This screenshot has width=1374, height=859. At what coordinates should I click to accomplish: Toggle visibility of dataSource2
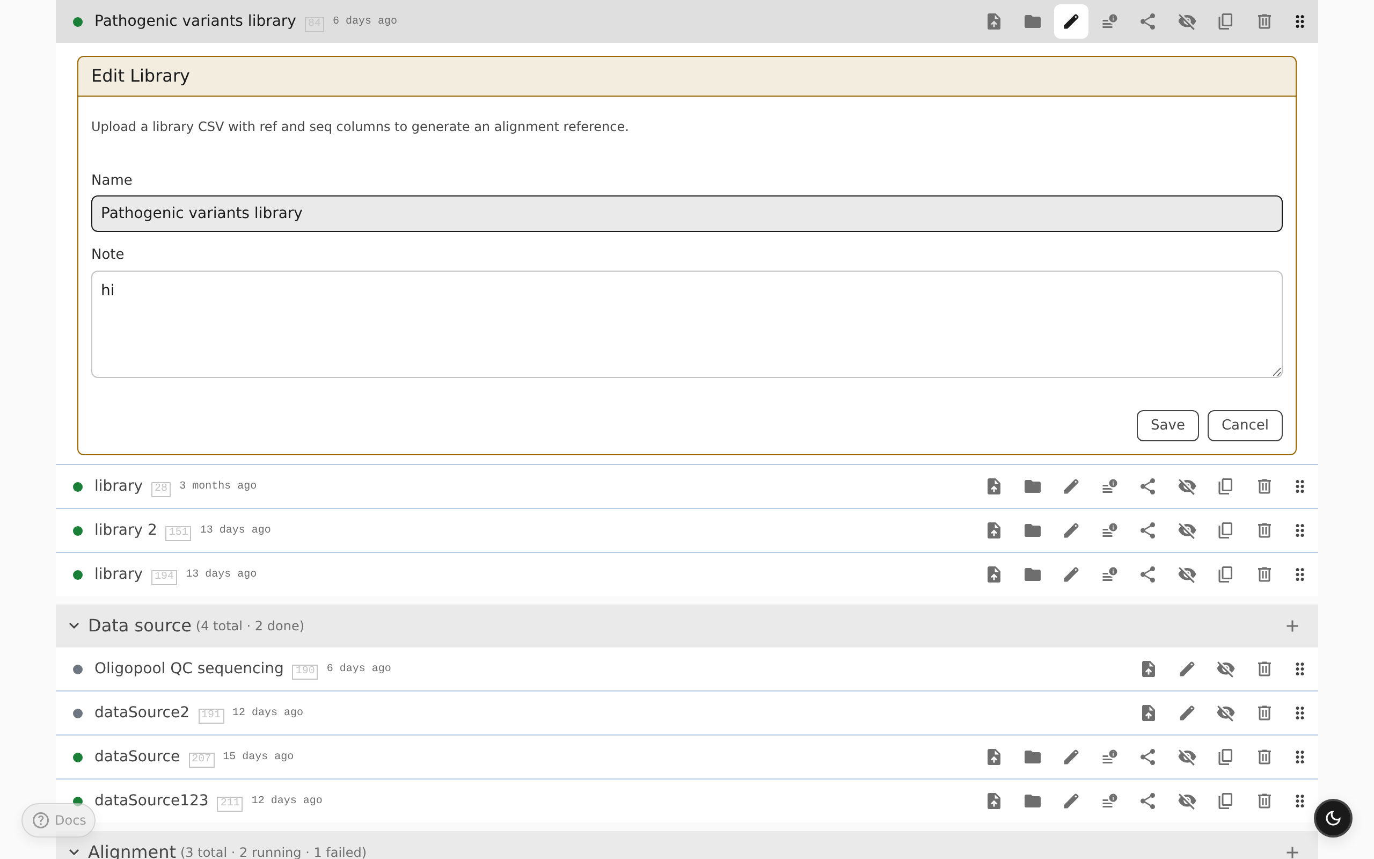1225,713
